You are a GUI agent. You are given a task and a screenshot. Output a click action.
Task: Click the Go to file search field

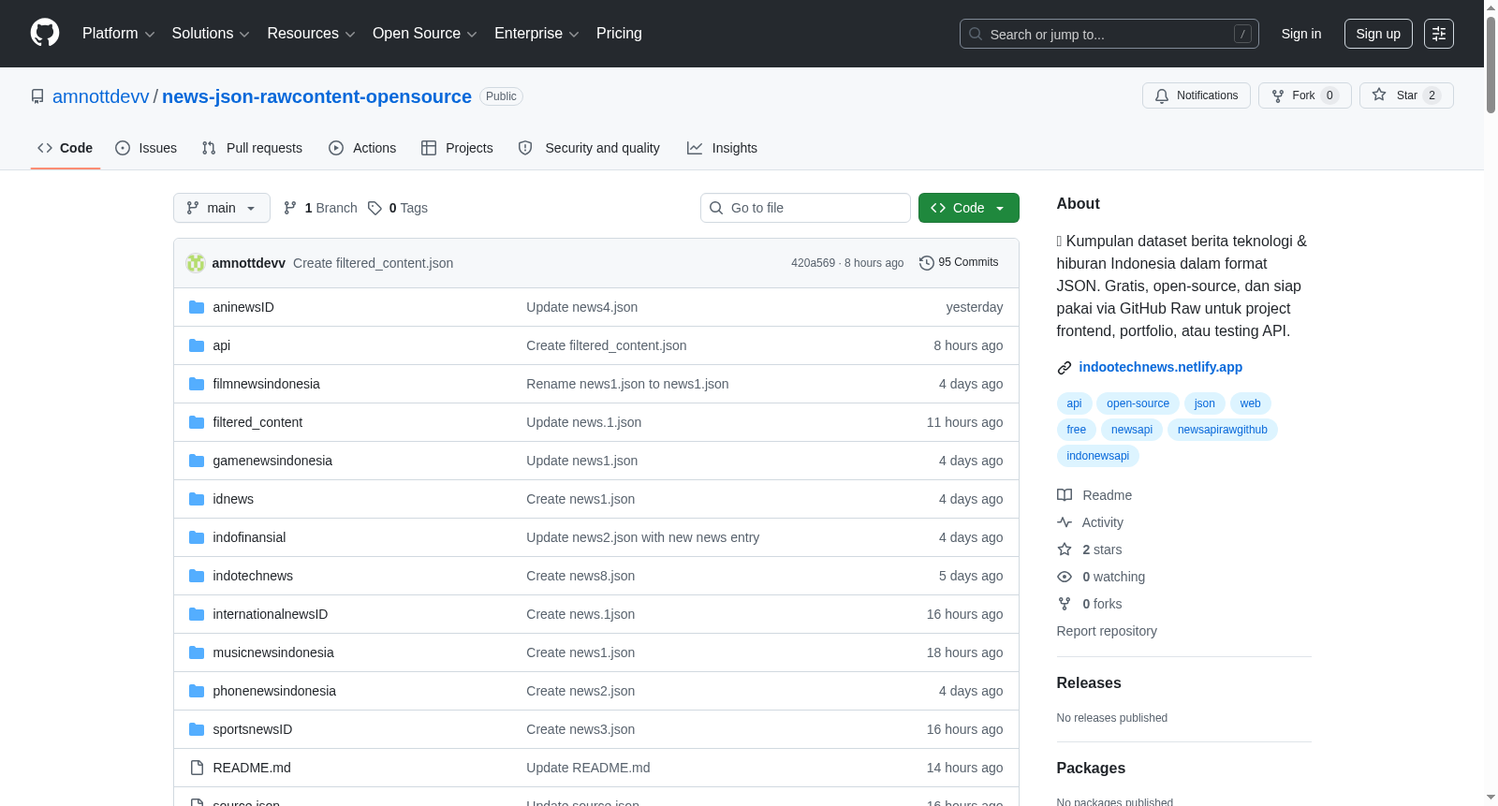pyautogui.click(x=805, y=208)
